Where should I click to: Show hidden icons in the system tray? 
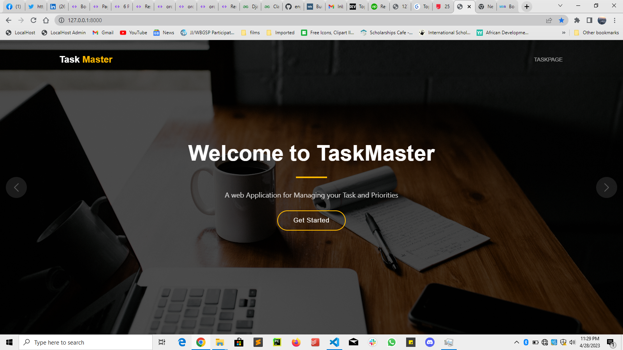516,342
